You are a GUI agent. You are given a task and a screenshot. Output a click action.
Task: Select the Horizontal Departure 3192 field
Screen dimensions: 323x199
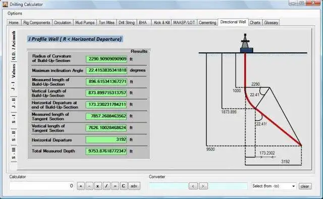click(106, 140)
